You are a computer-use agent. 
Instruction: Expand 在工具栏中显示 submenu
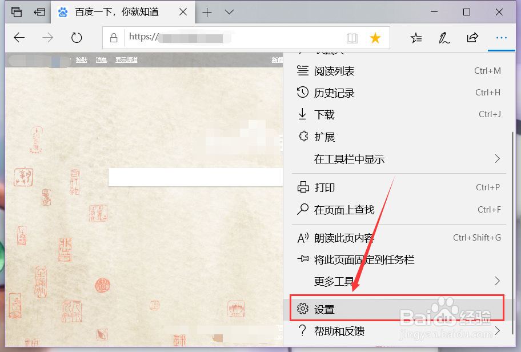point(398,159)
